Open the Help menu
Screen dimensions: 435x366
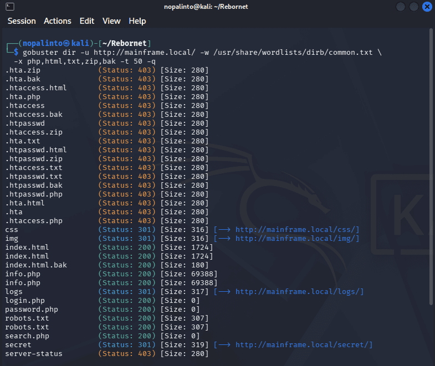[137, 21]
